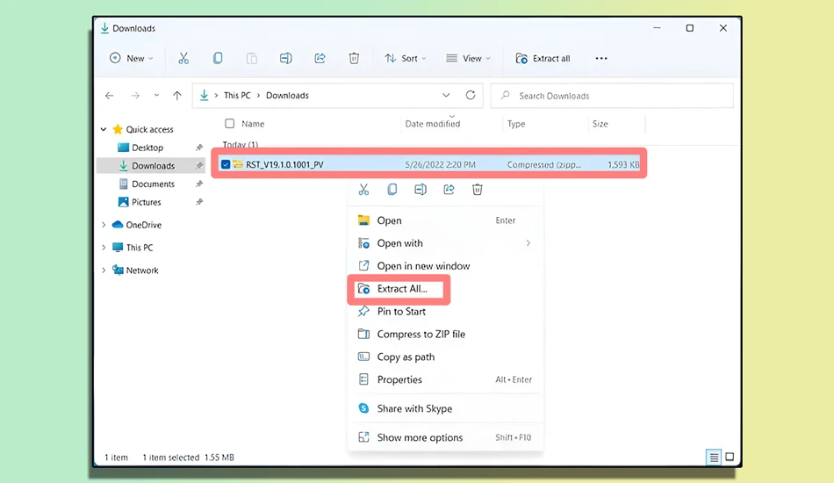834x483 pixels.
Task: Click the Cut icon in the top toolbar
Action: click(183, 59)
